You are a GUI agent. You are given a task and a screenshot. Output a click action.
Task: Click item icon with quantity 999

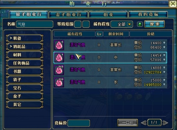click(x=59, y=83)
